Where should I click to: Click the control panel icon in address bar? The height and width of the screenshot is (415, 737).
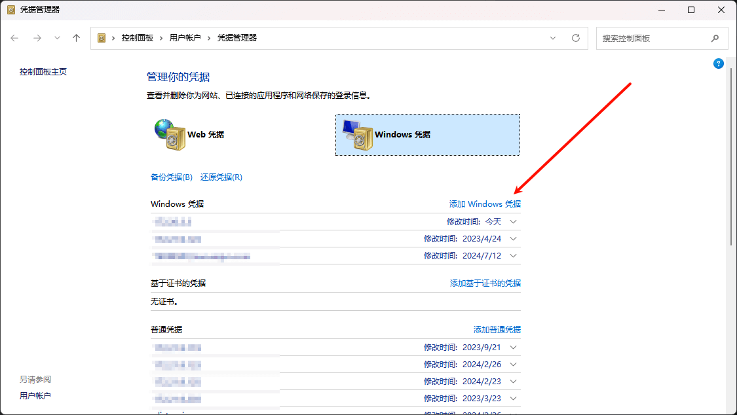102,38
